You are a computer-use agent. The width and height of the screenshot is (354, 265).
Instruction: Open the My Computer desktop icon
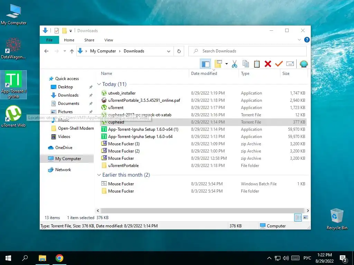pyautogui.click(x=13, y=14)
